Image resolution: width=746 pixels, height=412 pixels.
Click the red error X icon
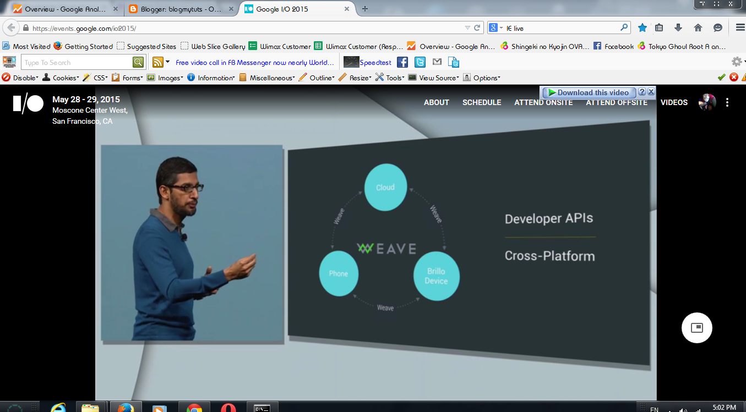[x=733, y=78]
